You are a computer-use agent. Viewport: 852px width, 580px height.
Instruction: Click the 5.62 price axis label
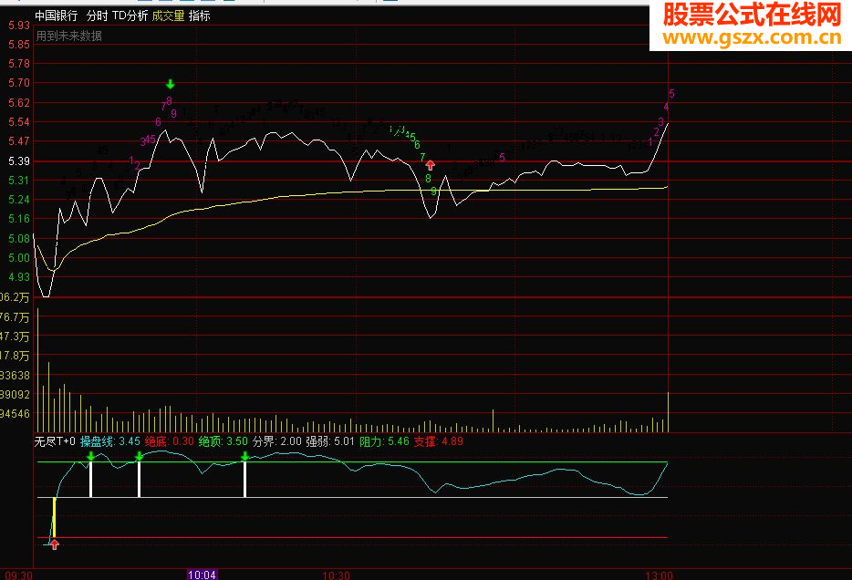click(x=19, y=103)
